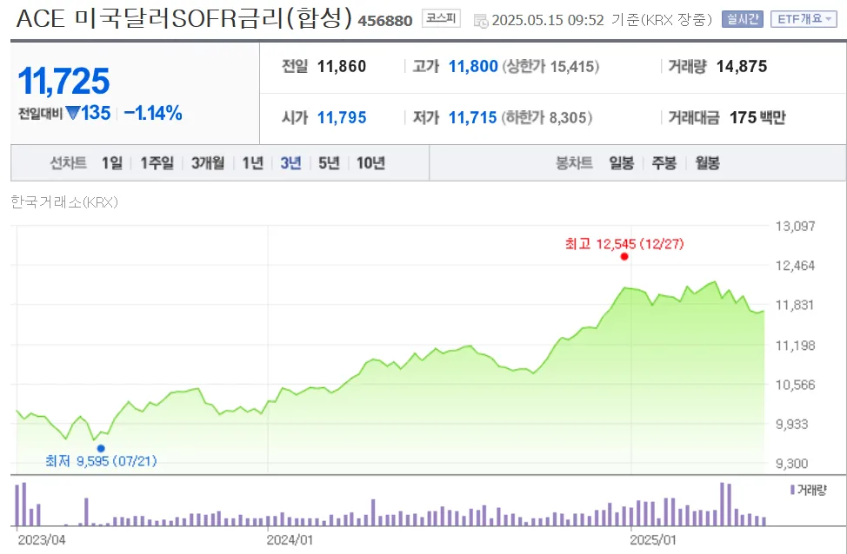Select the 1일 line chart tab
The image size is (847, 554).
coord(112,163)
